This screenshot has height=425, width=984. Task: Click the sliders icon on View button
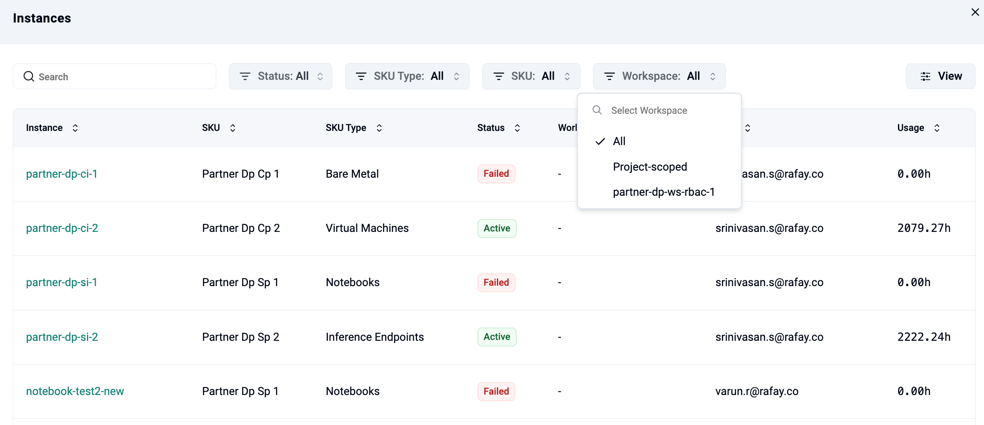tap(925, 76)
